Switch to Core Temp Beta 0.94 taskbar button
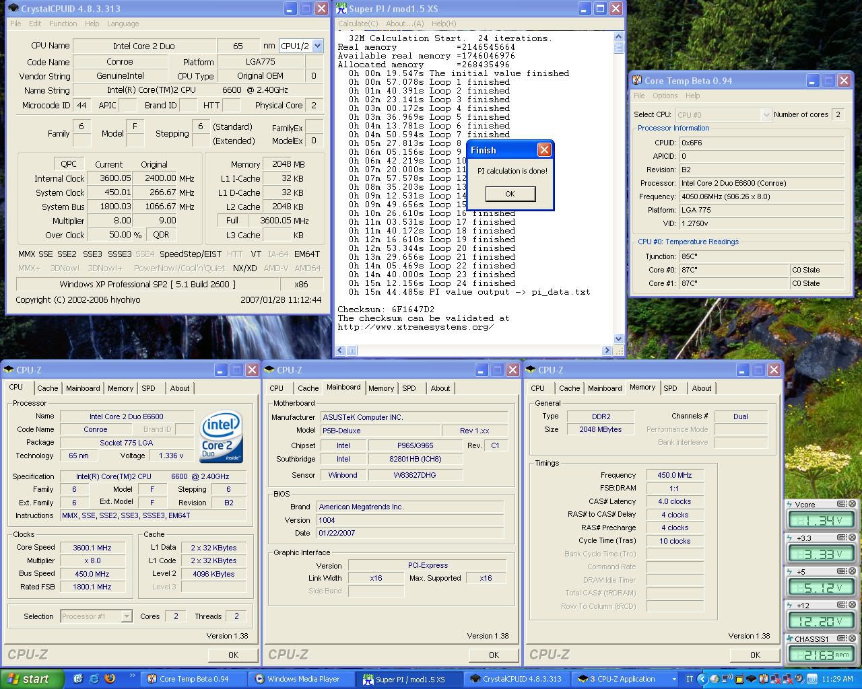 [193, 679]
